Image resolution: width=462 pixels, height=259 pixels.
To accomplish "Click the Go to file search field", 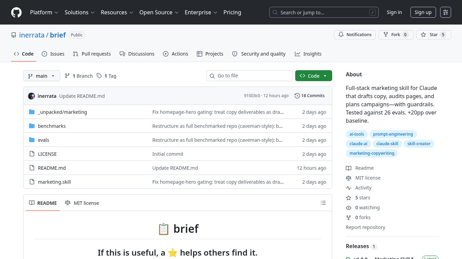I will coord(249,76).
